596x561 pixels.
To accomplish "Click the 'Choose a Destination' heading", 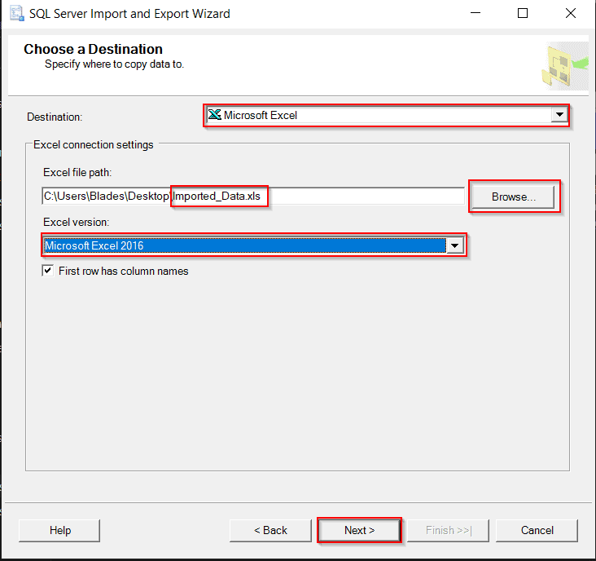I will click(93, 49).
